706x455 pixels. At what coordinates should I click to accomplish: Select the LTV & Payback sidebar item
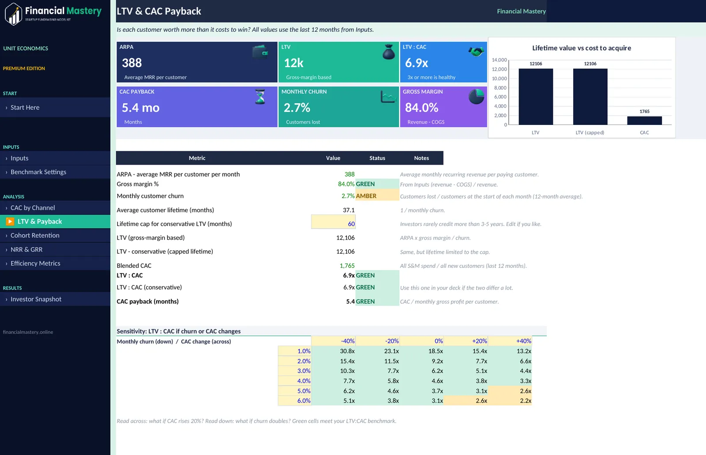coord(55,222)
